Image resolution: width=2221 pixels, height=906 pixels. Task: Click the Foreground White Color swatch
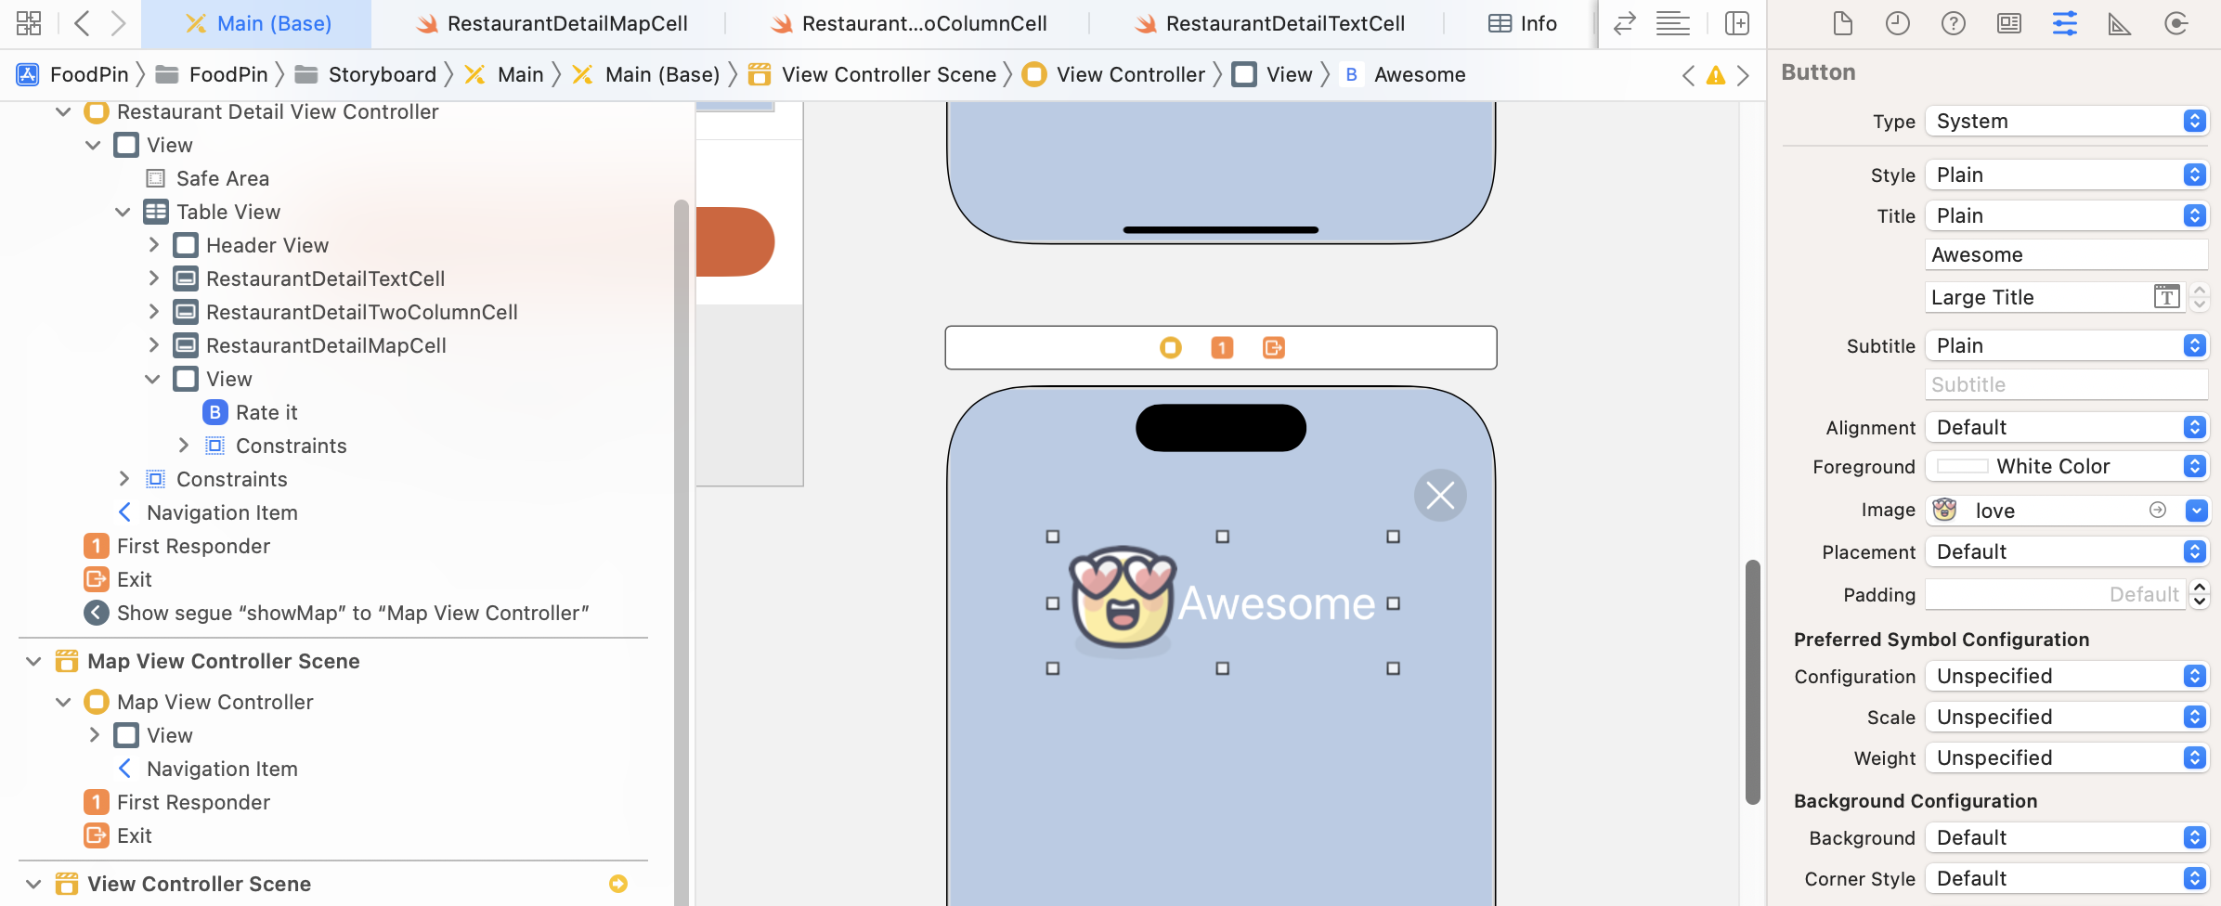point(1962,467)
